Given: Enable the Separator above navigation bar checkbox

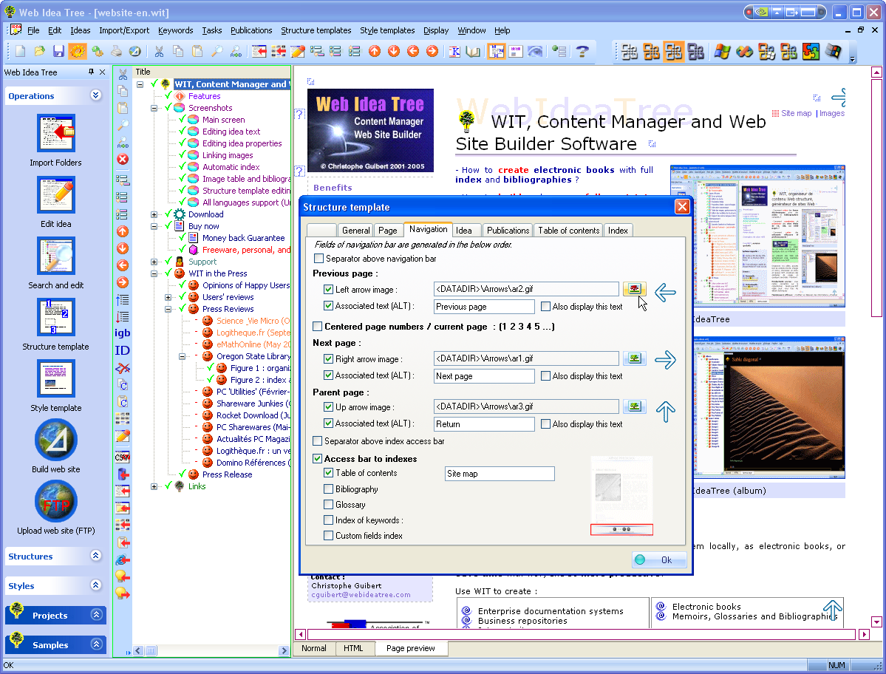Looking at the screenshot, I should pos(318,259).
